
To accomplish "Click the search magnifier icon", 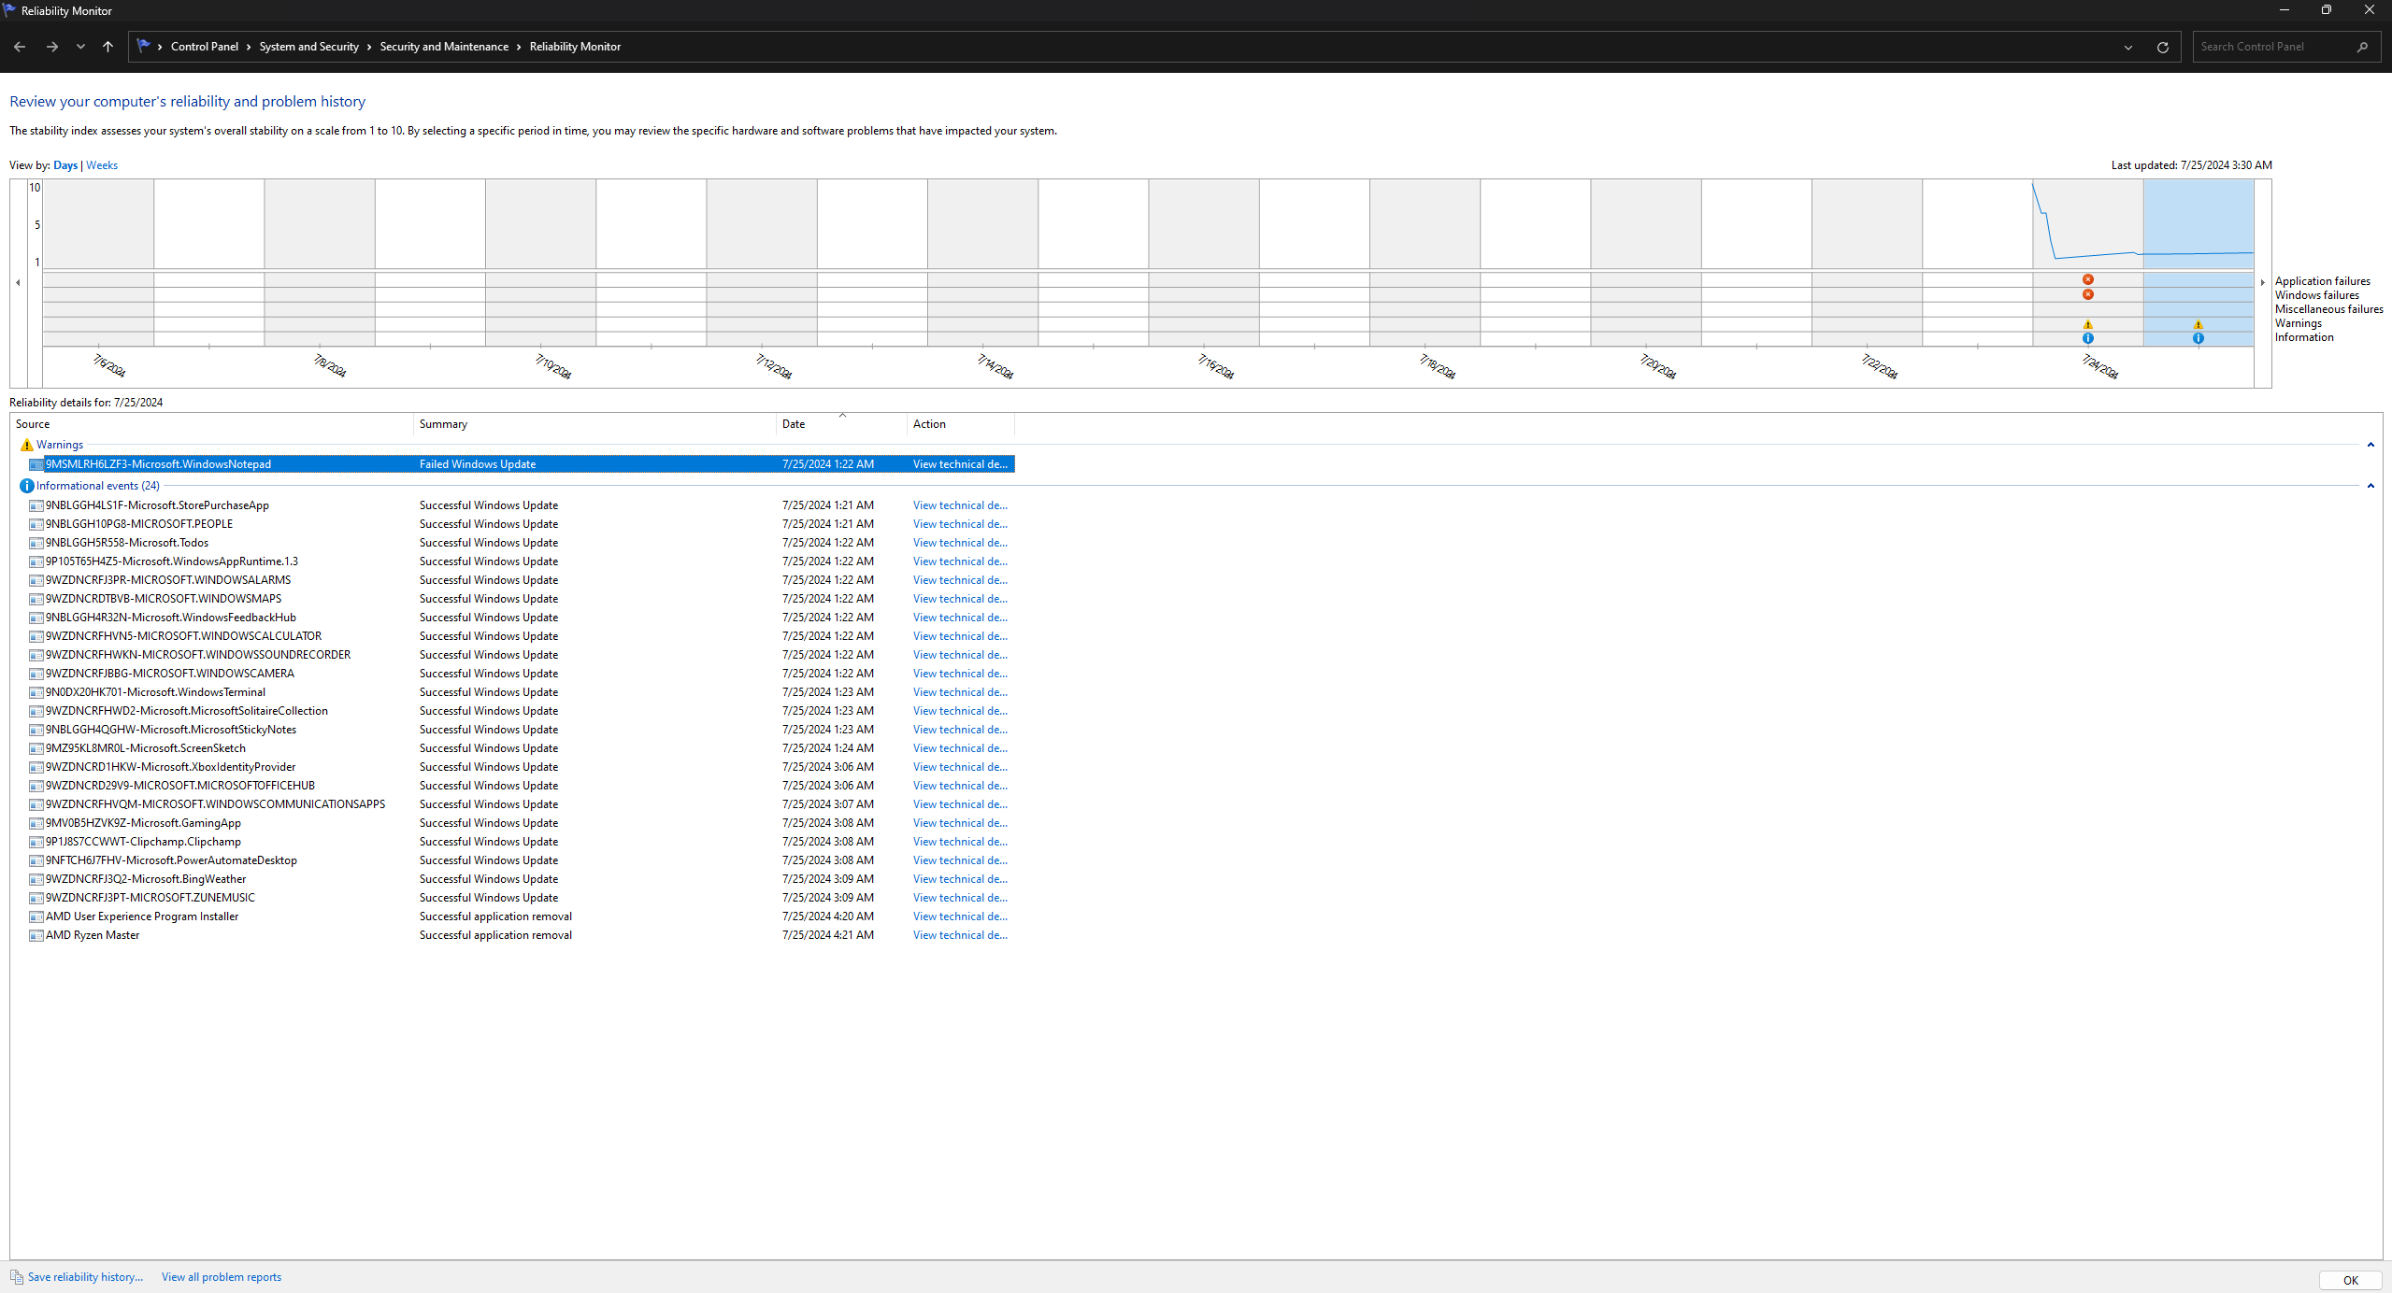I will coord(2363,47).
